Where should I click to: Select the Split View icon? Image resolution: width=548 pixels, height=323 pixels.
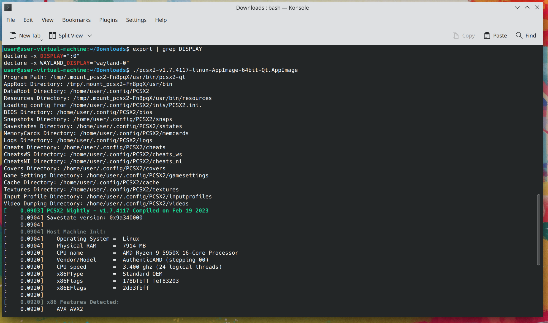tap(53, 35)
